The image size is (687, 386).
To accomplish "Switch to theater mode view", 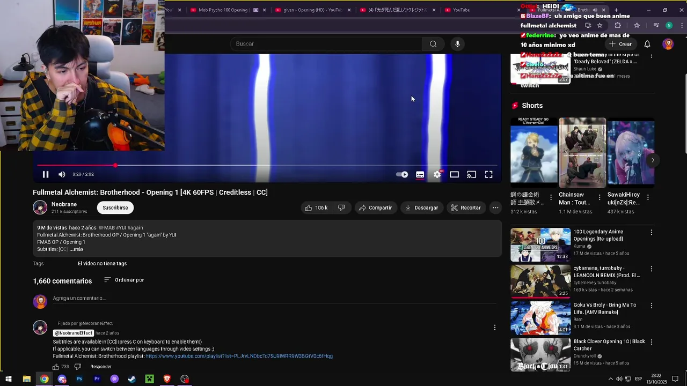I will tap(454, 174).
